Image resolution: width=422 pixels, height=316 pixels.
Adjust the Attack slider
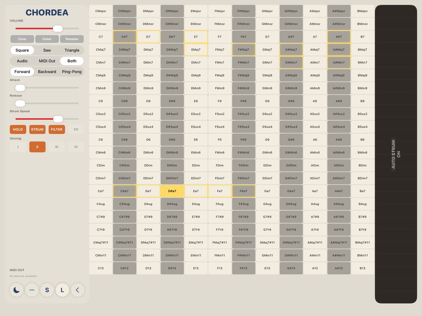[47, 88]
